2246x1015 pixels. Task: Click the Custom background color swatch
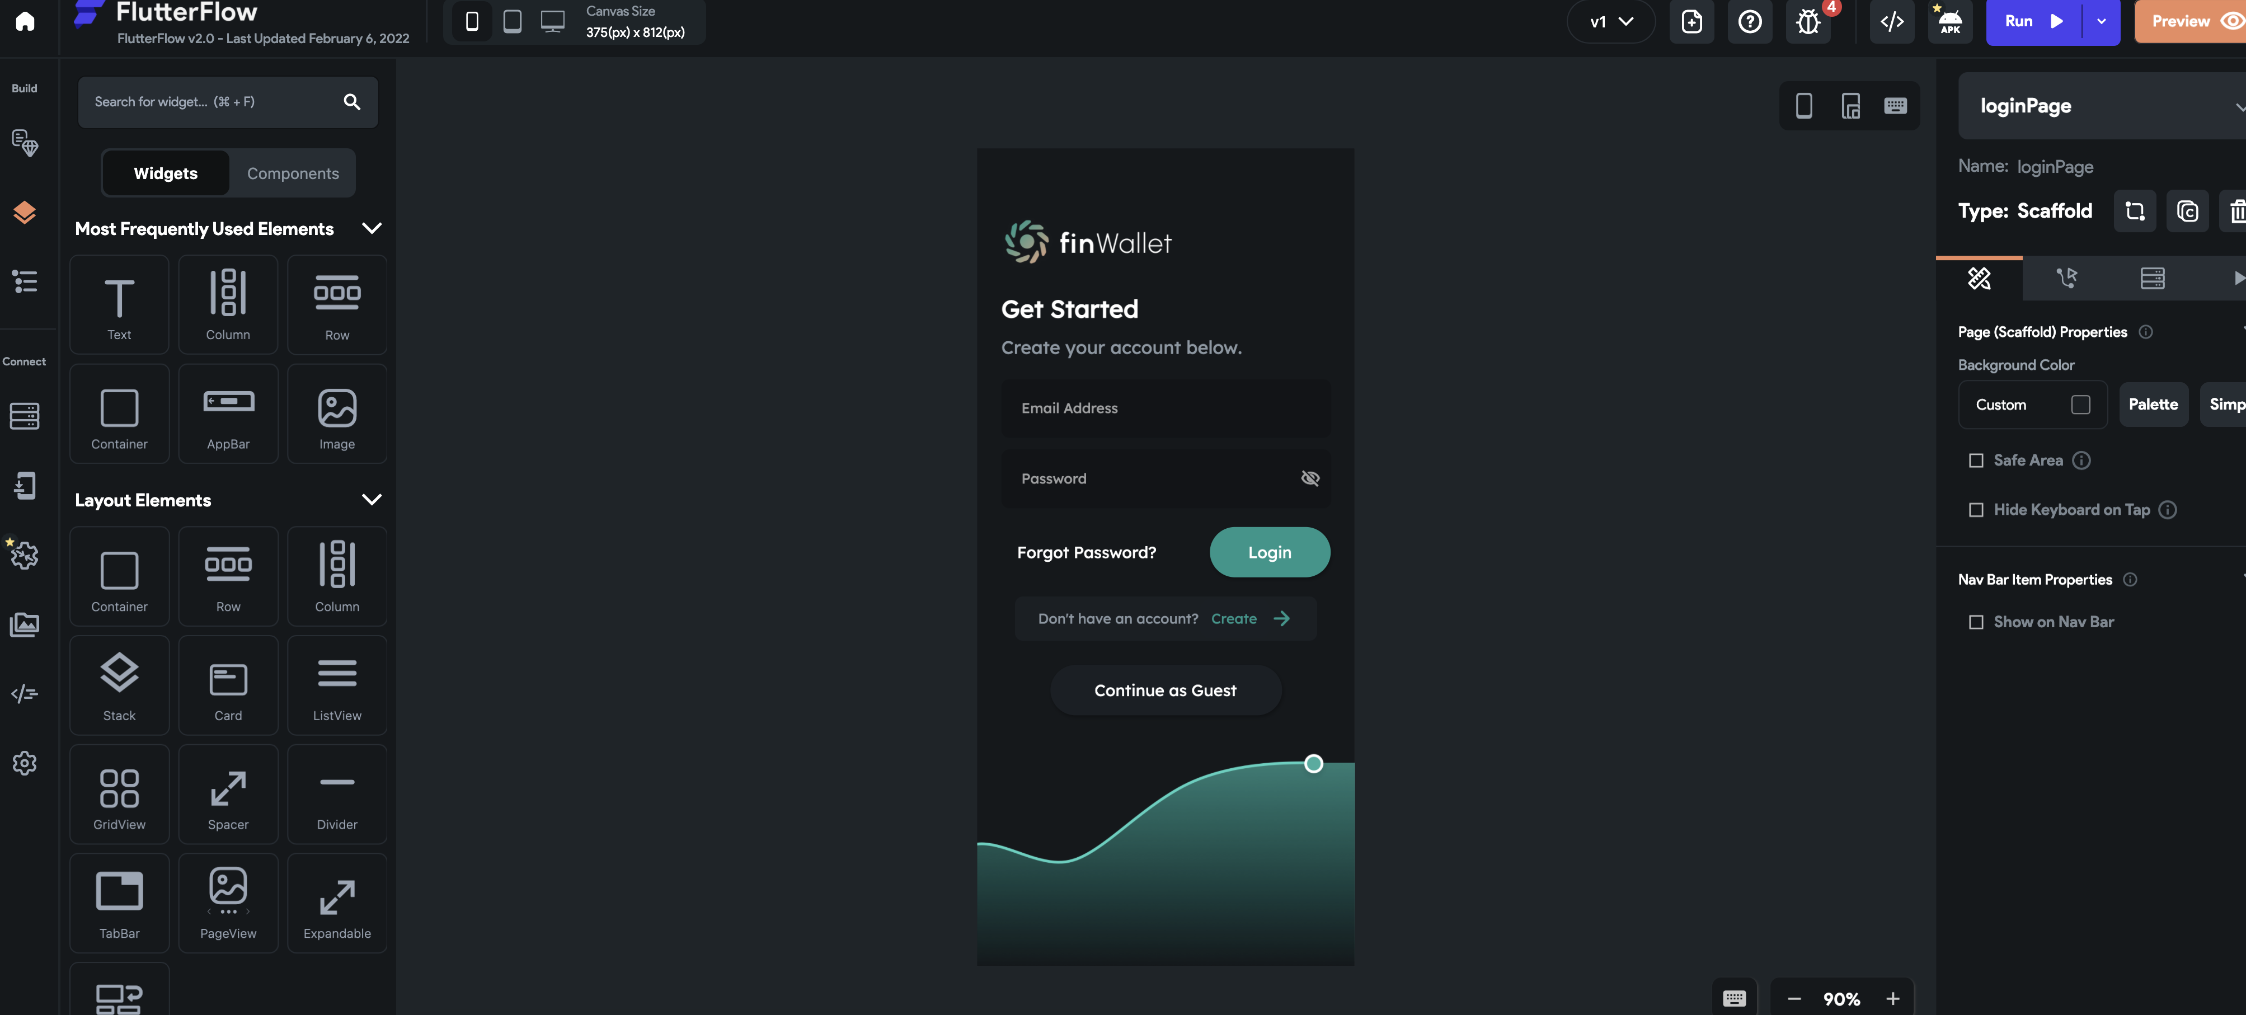tap(2080, 405)
